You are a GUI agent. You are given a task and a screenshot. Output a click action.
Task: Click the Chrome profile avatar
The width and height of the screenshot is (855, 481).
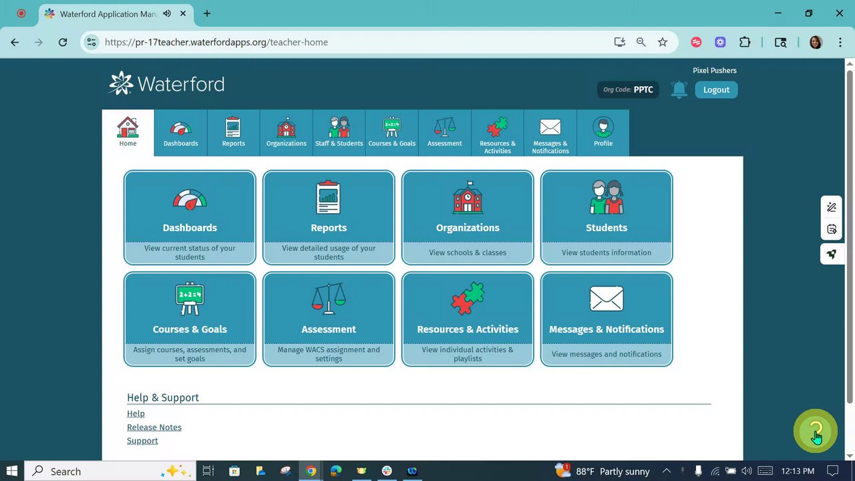pyautogui.click(x=816, y=42)
